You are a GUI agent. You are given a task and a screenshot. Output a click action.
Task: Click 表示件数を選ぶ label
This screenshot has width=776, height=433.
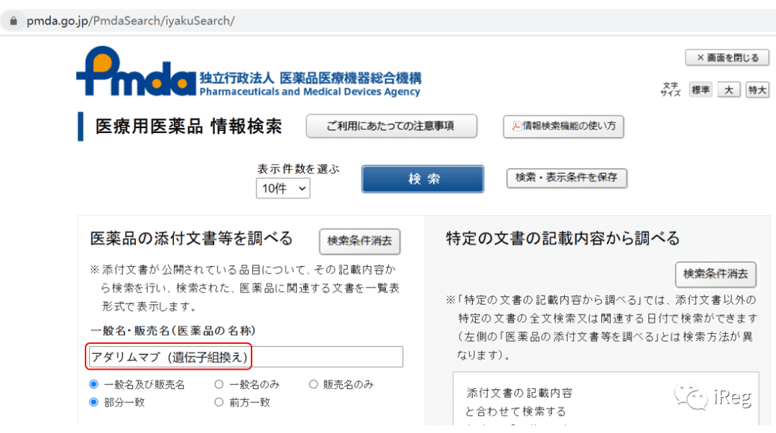pyautogui.click(x=298, y=169)
